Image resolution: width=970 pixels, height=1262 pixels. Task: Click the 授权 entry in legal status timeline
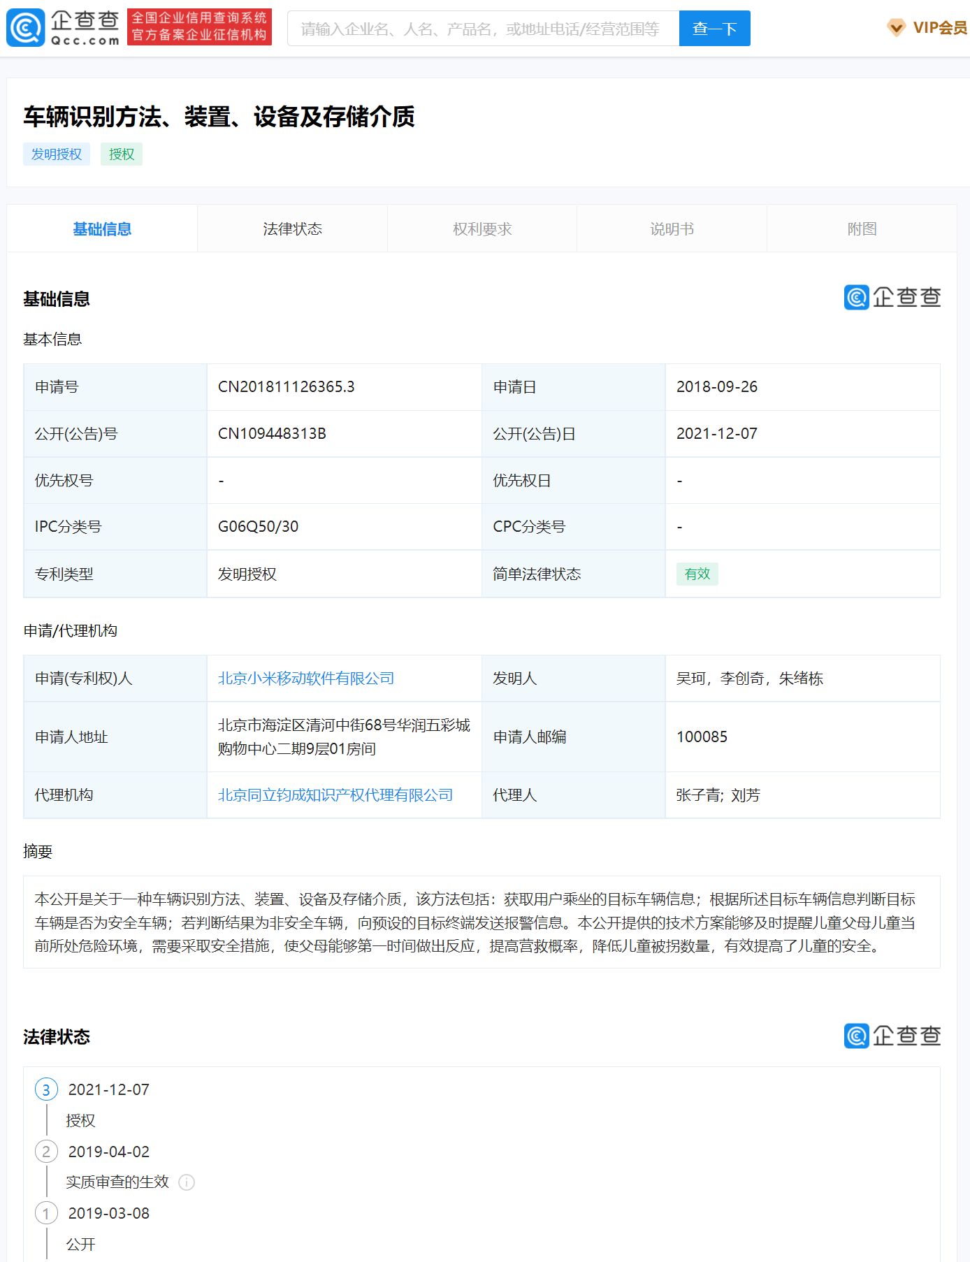click(80, 1121)
